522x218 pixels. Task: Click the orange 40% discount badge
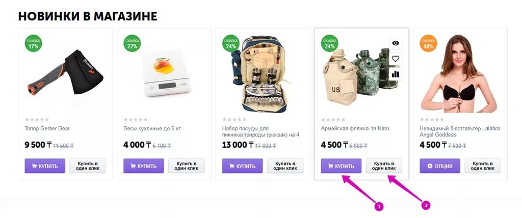point(428,44)
